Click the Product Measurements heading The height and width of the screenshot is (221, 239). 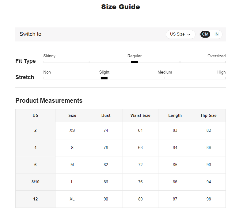pos(49,101)
